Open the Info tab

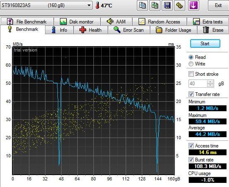coord(59,30)
